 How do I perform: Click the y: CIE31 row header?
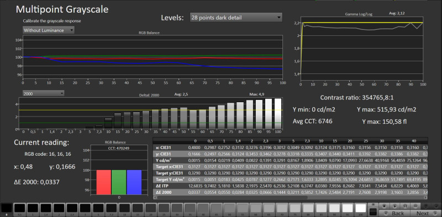pos(164,154)
